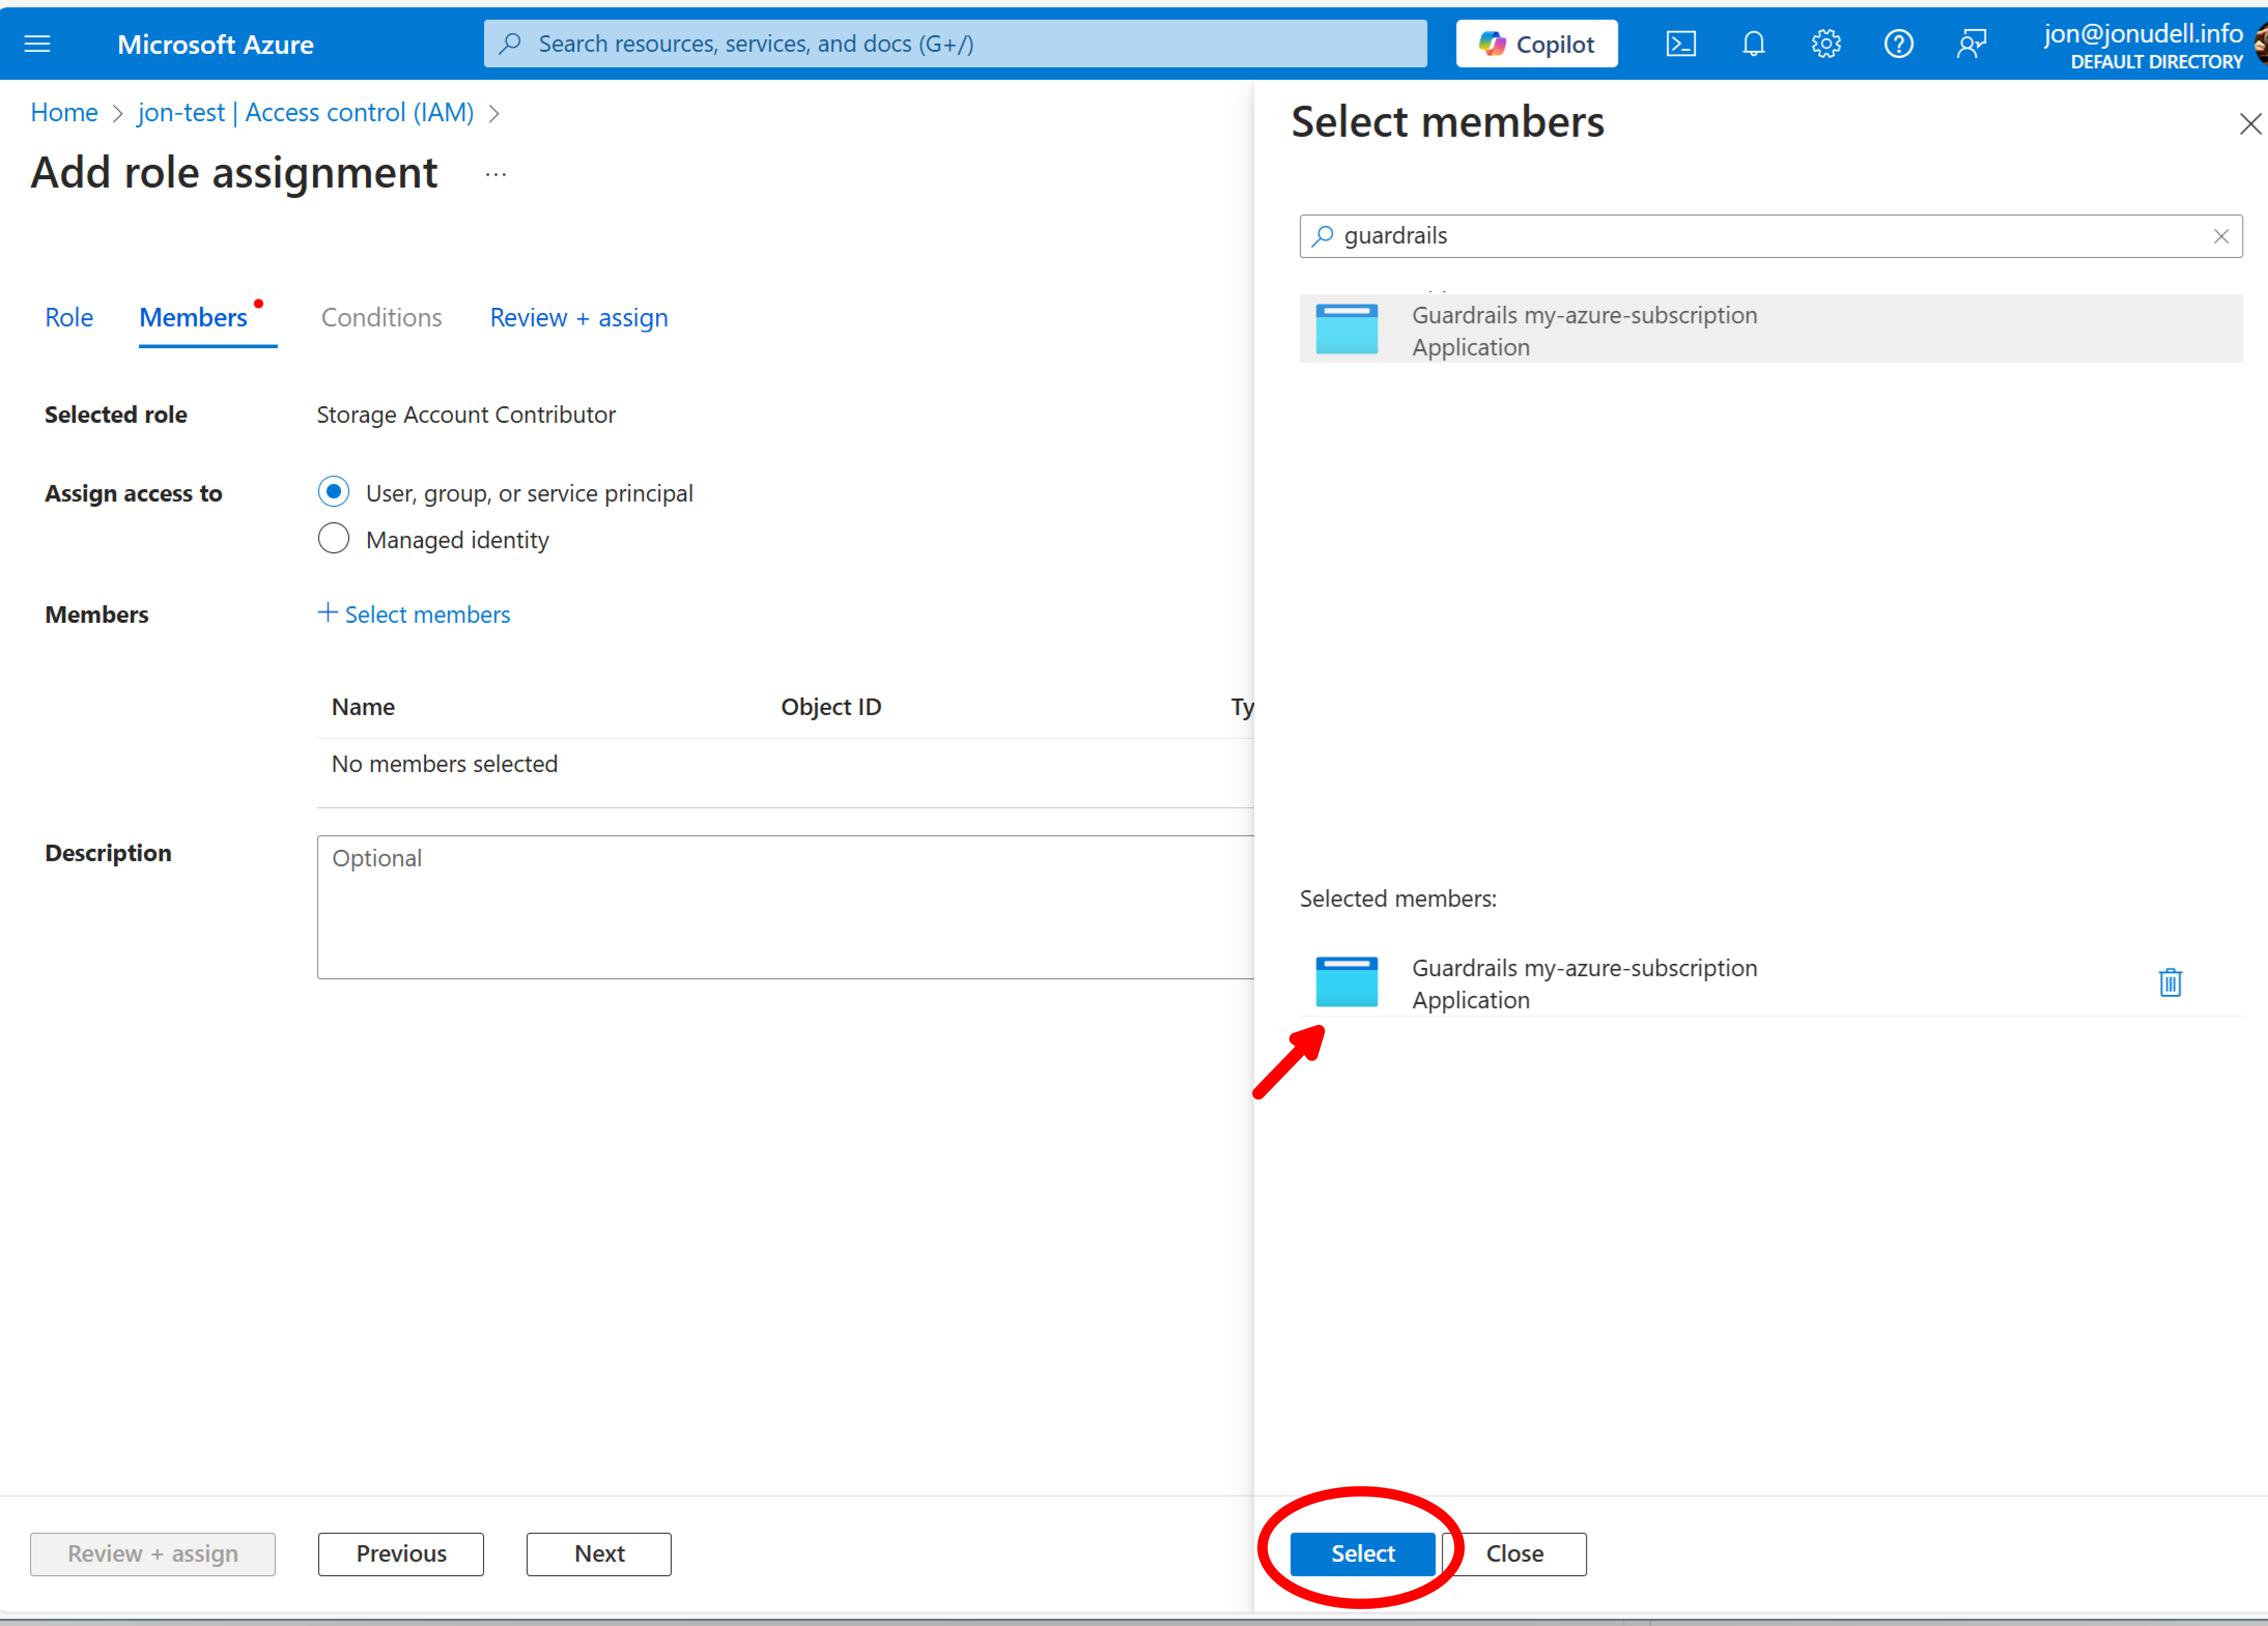Open the Select members link
This screenshot has width=2268, height=1626.
click(x=414, y=613)
